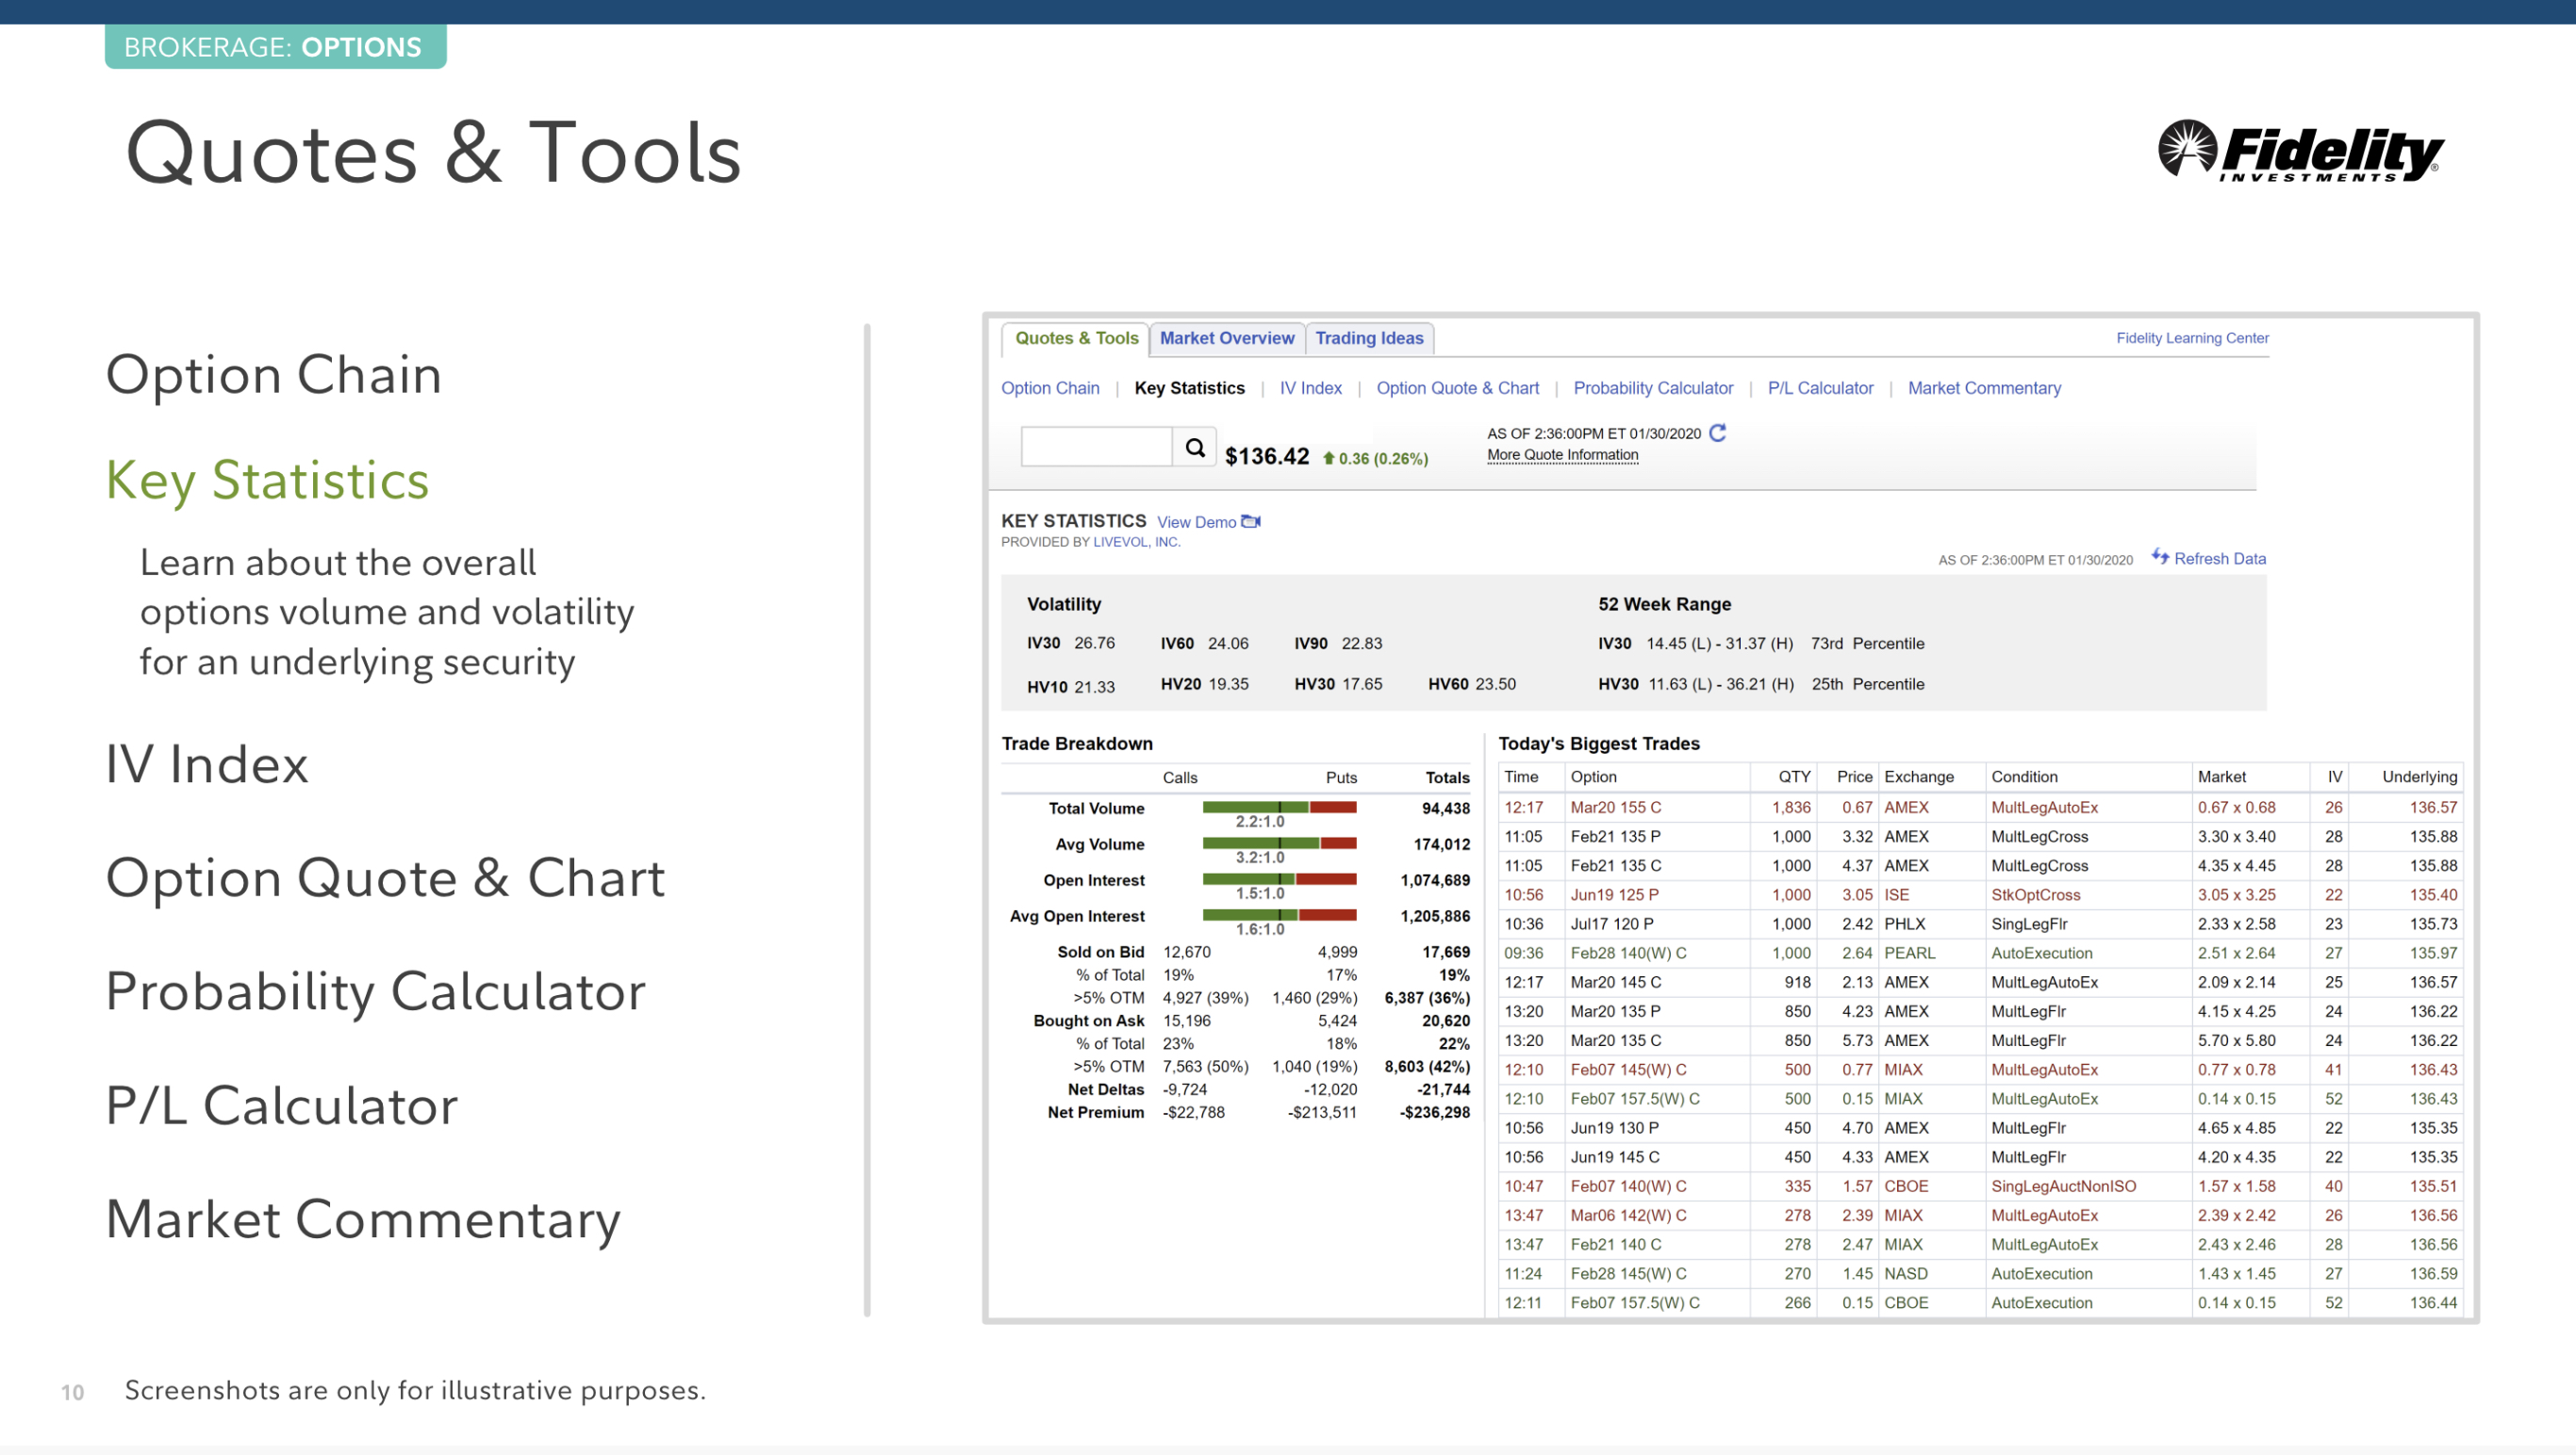
Task: Open Option Quote & Chart link
Action: 1457,387
